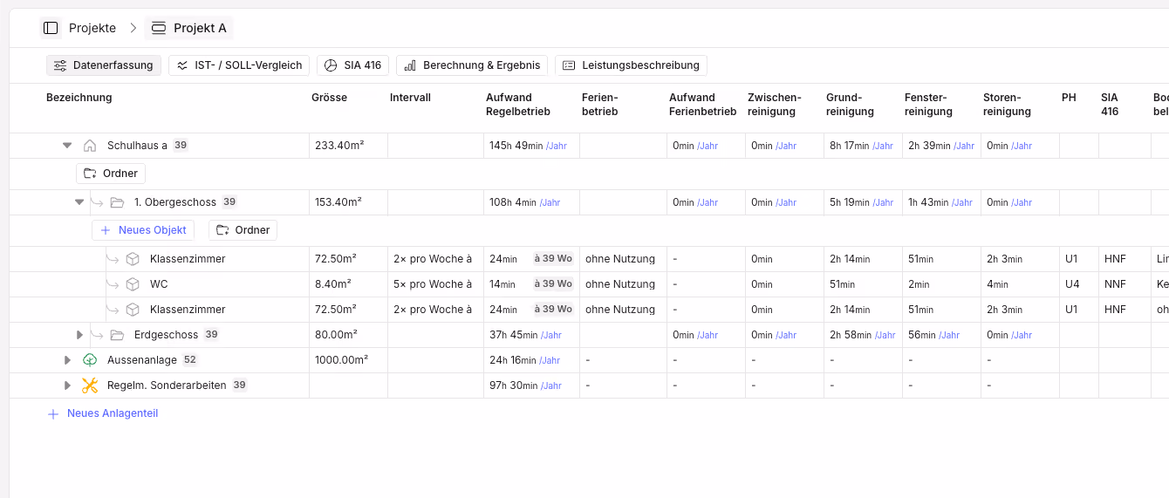
Task: Select Schulhaus a name
Action: click(137, 146)
